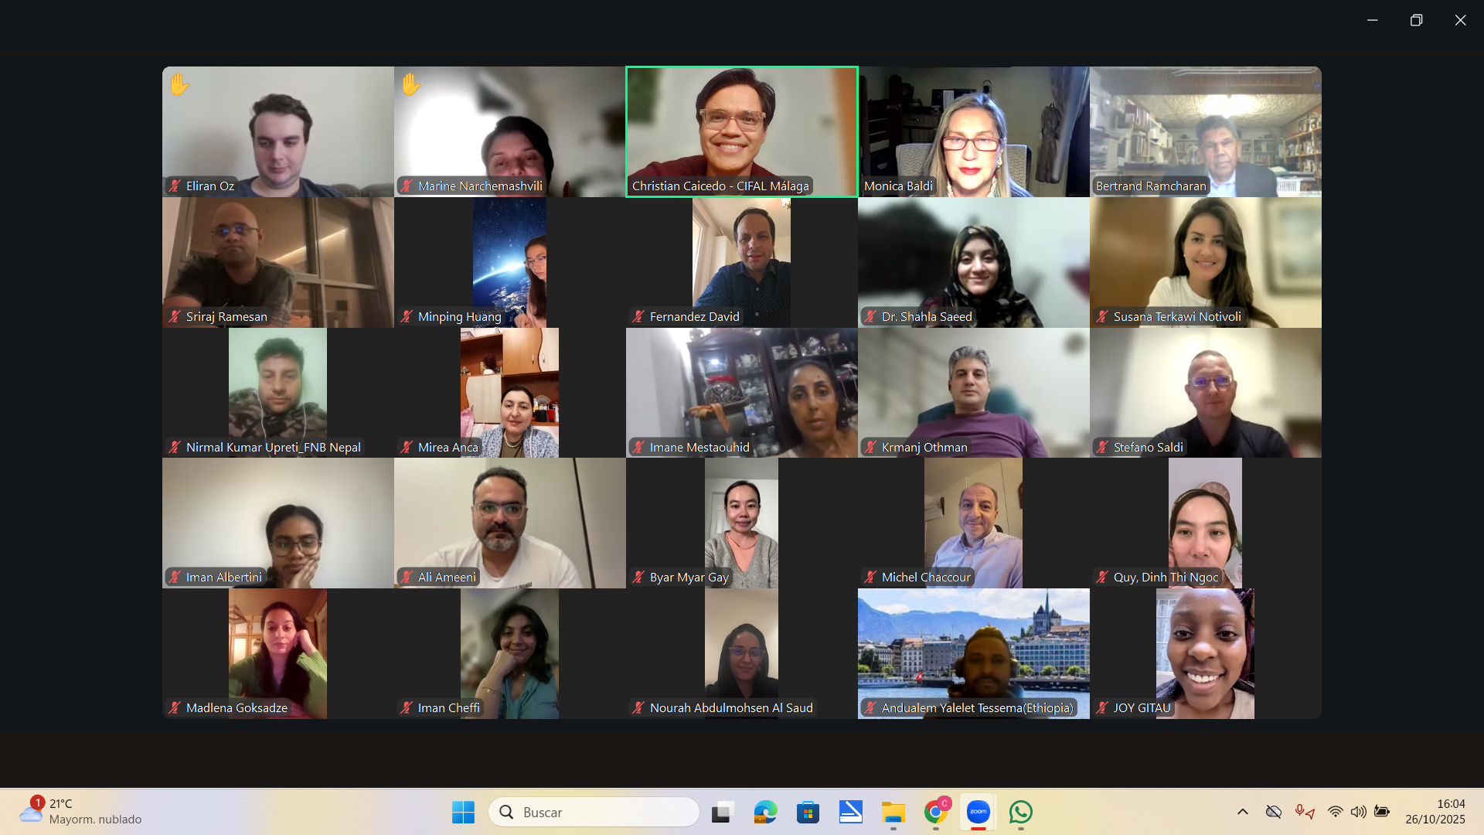Open the volume speaker control in tray
This screenshot has height=835, width=1484.
click(1358, 812)
